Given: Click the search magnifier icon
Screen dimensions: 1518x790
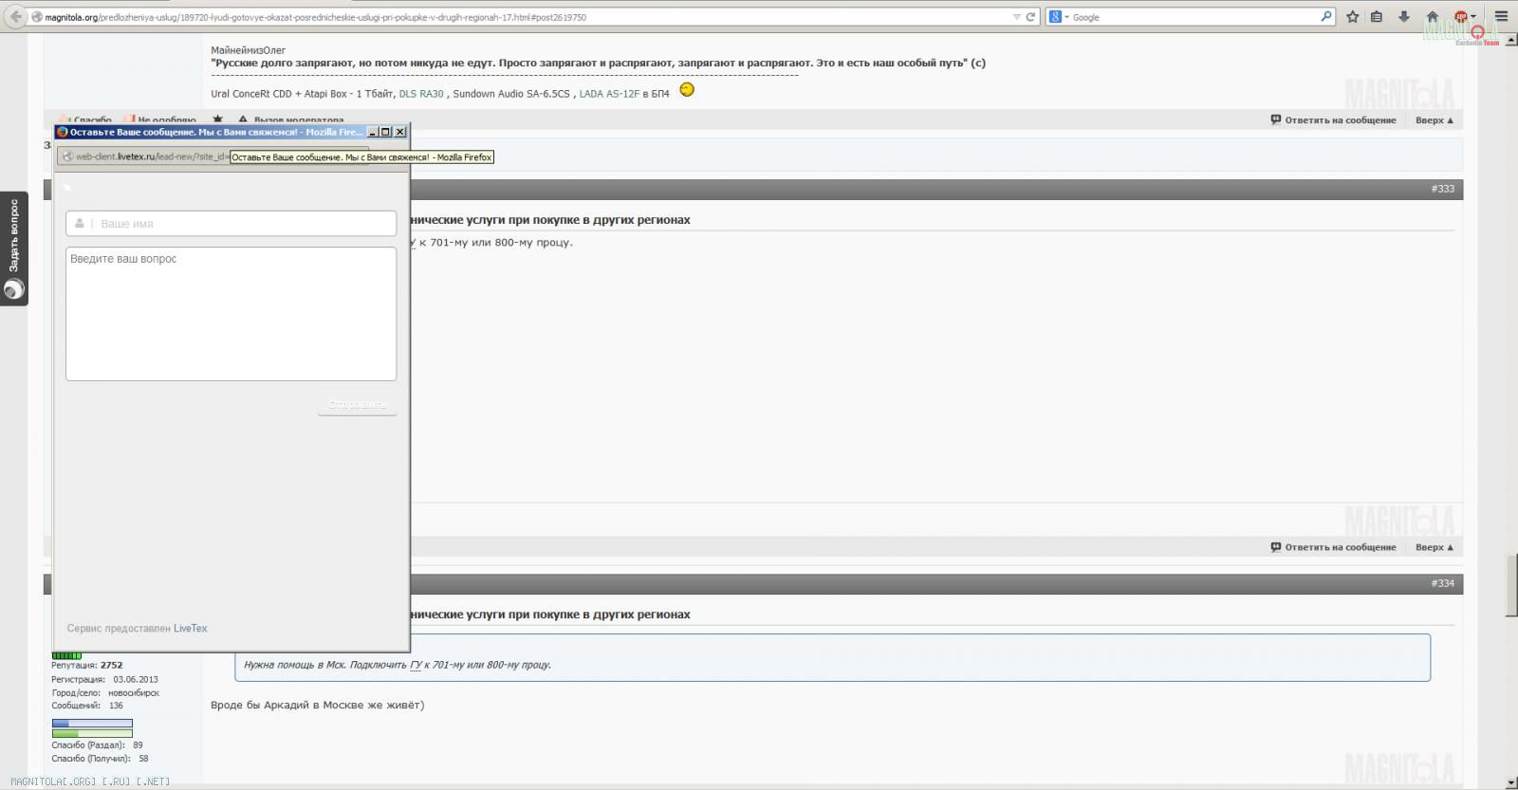Looking at the screenshot, I should (x=1326, y=17).
